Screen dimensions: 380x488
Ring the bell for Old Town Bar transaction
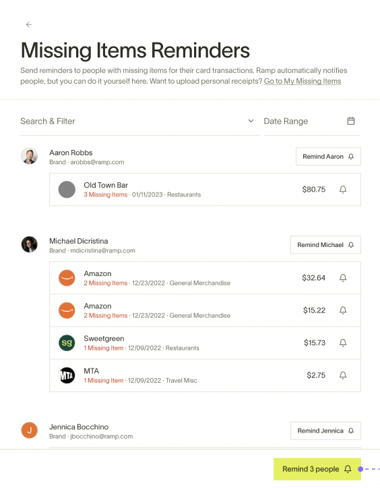pyautogui.click(x=343, y=190)
